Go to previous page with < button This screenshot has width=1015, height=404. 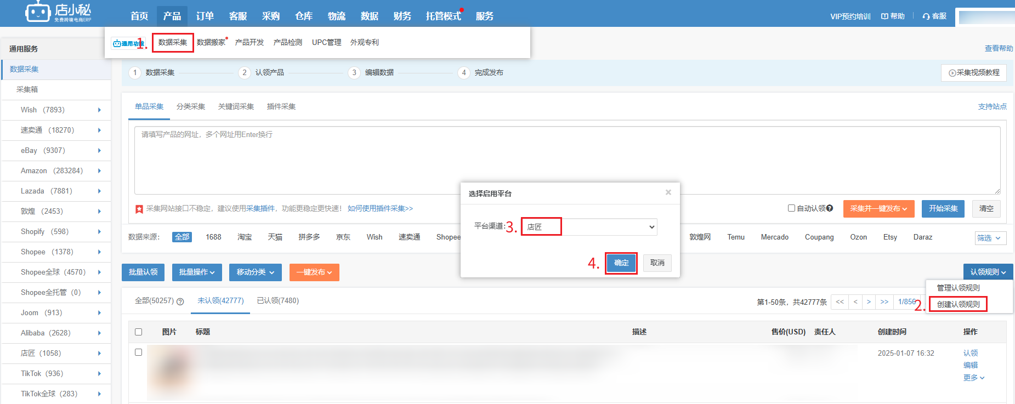[x=855, y=302]
